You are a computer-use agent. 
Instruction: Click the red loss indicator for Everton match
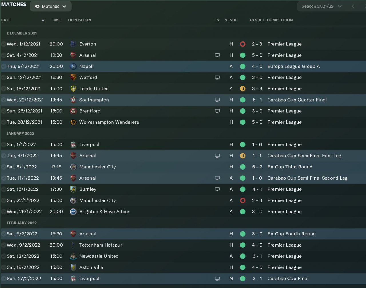click(243, 44)
